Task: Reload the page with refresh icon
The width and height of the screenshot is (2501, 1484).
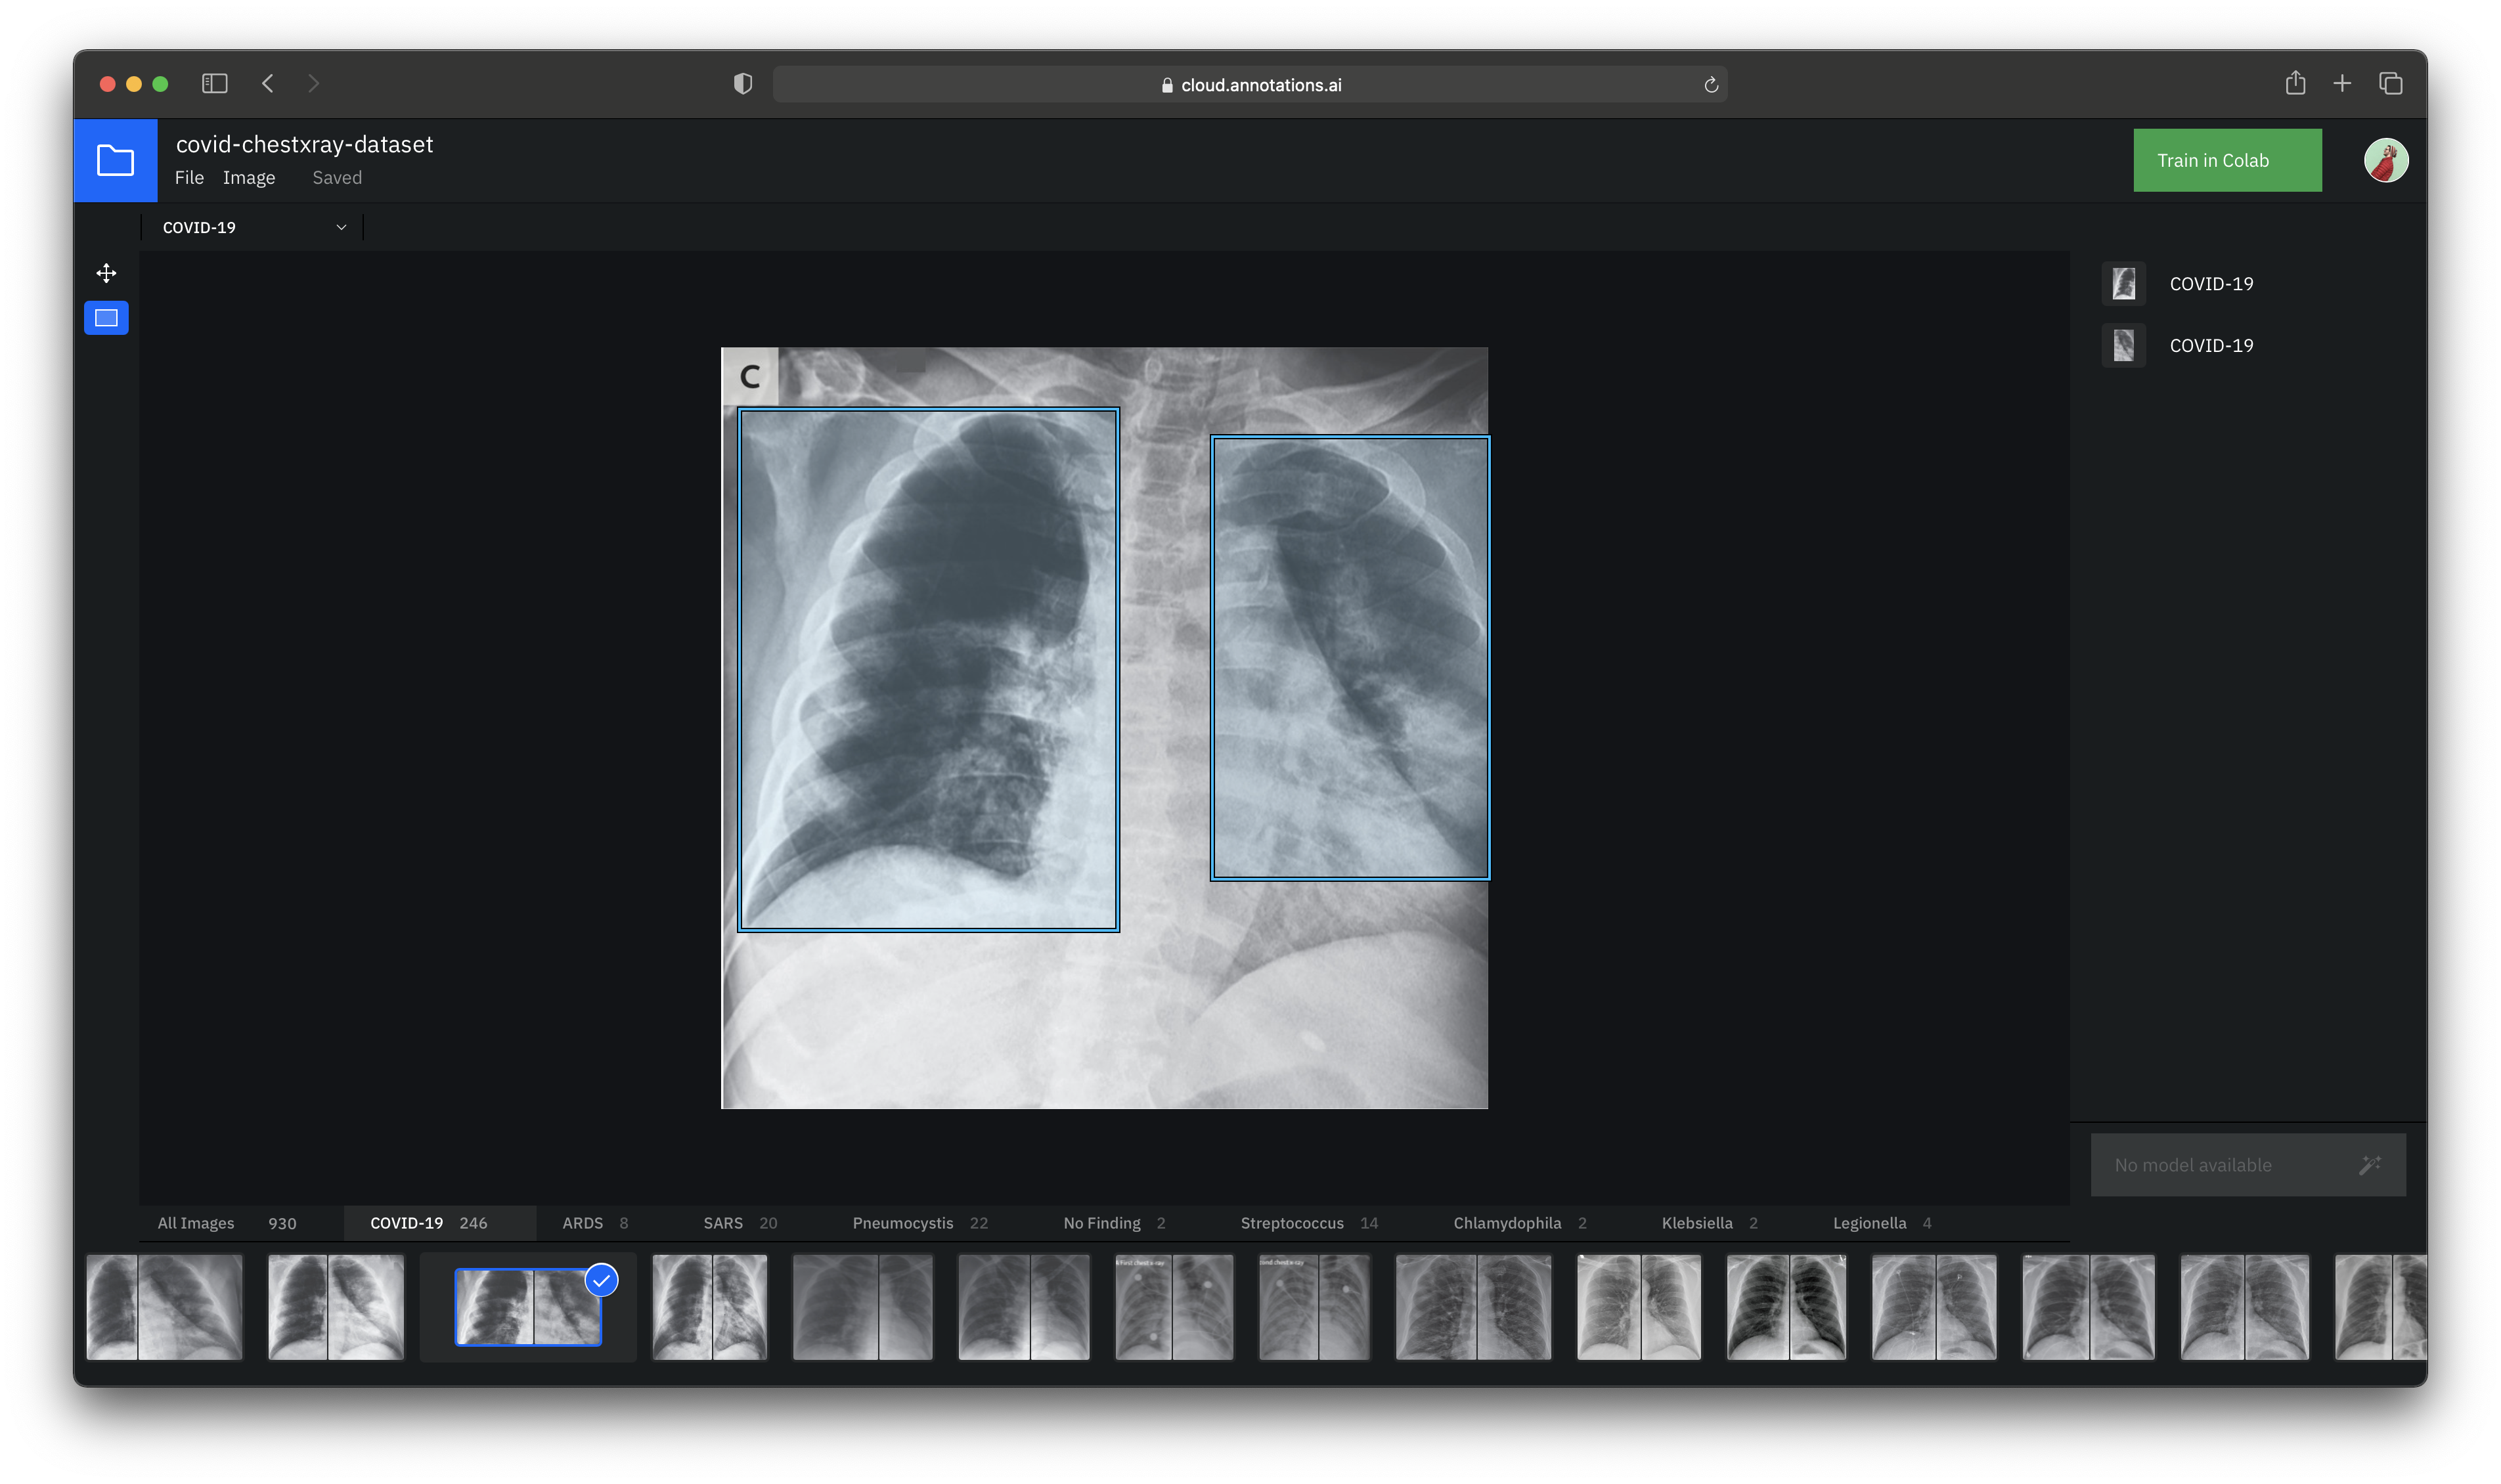Action: point(1710,85)
